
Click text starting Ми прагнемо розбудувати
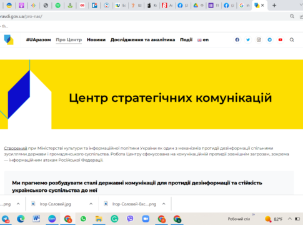click(137, 186)
